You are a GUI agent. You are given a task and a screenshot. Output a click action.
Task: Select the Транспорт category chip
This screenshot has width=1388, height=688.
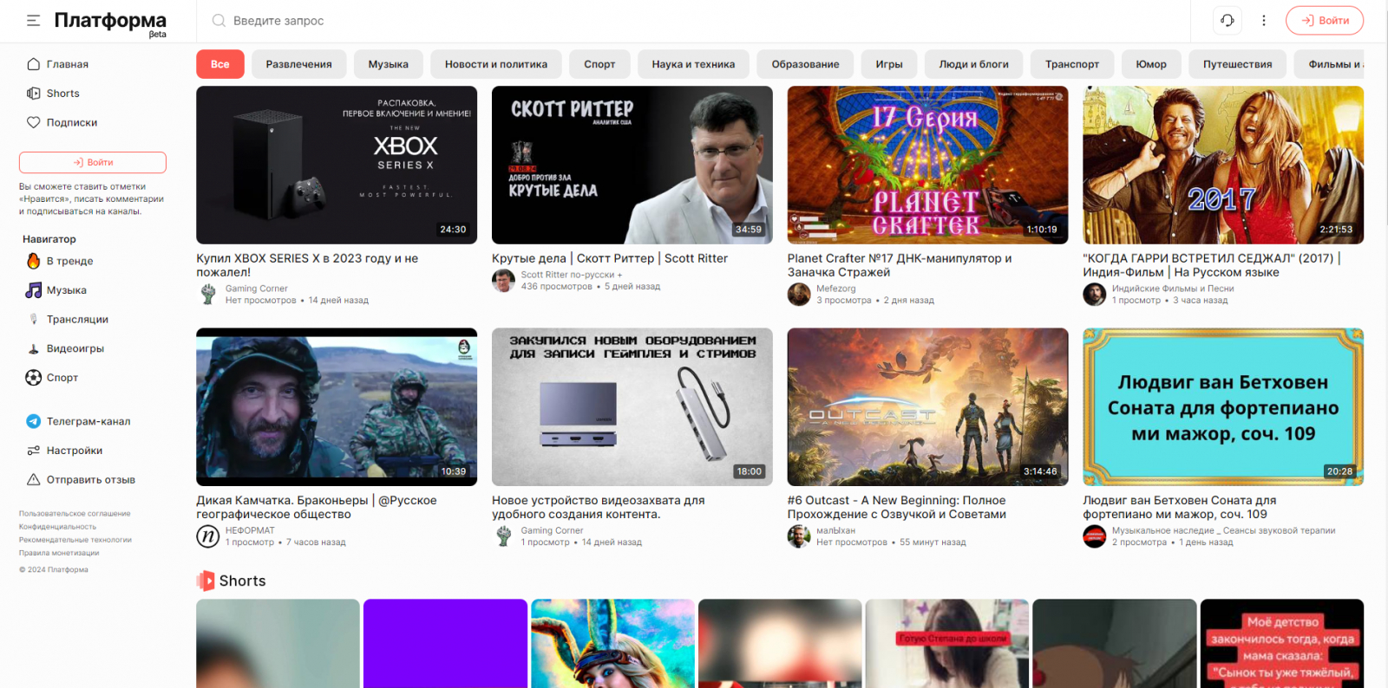[x=1072, y=64]
